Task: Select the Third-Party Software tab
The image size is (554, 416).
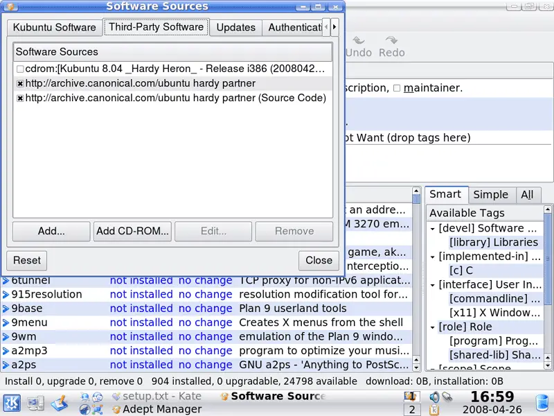Action: 157,27
